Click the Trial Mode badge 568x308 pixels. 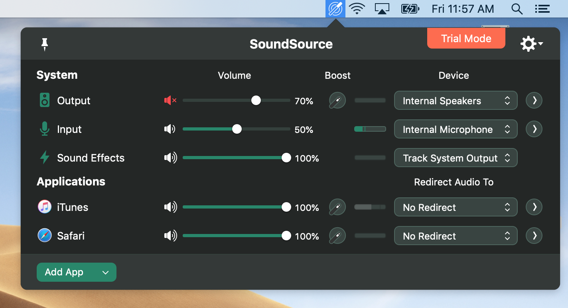pos(466,39)
